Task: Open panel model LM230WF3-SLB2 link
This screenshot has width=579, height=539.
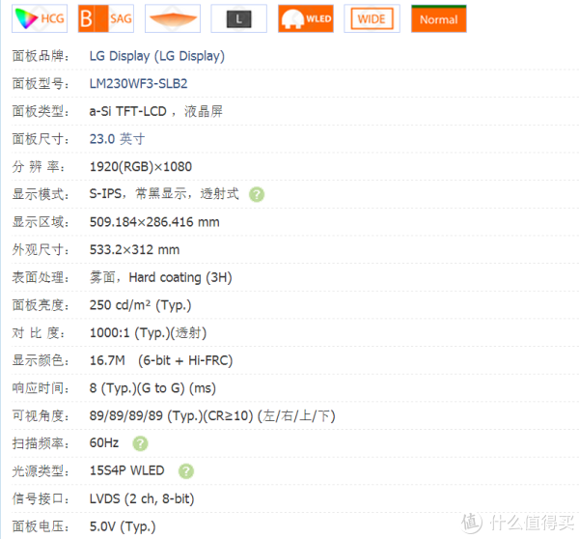Action: tap(139, 83)
